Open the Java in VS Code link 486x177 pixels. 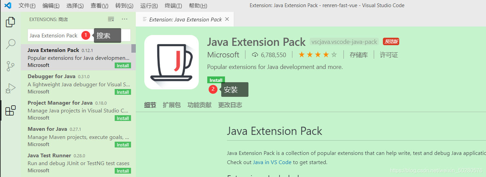click(272, 162)
